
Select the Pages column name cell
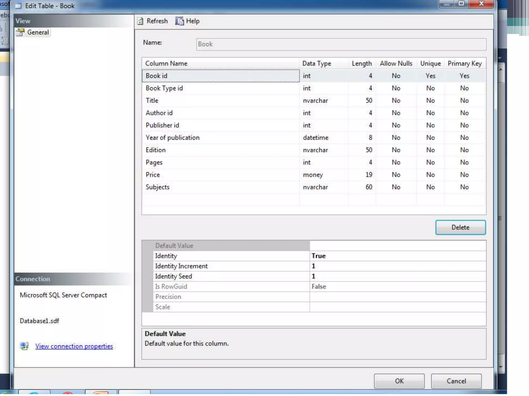tap(221, 162)
